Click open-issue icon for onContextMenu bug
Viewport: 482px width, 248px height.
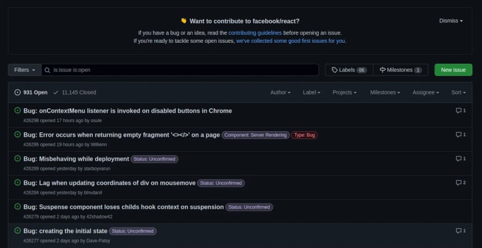(17, 111)
